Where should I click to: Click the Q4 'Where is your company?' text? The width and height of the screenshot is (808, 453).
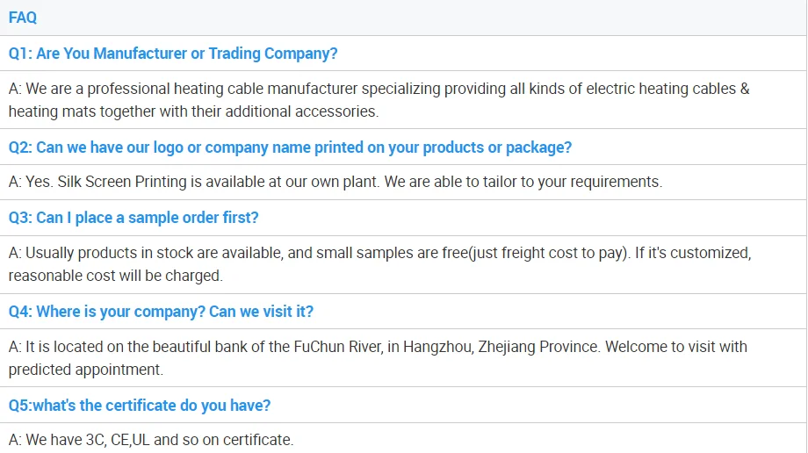coord(105,312)
